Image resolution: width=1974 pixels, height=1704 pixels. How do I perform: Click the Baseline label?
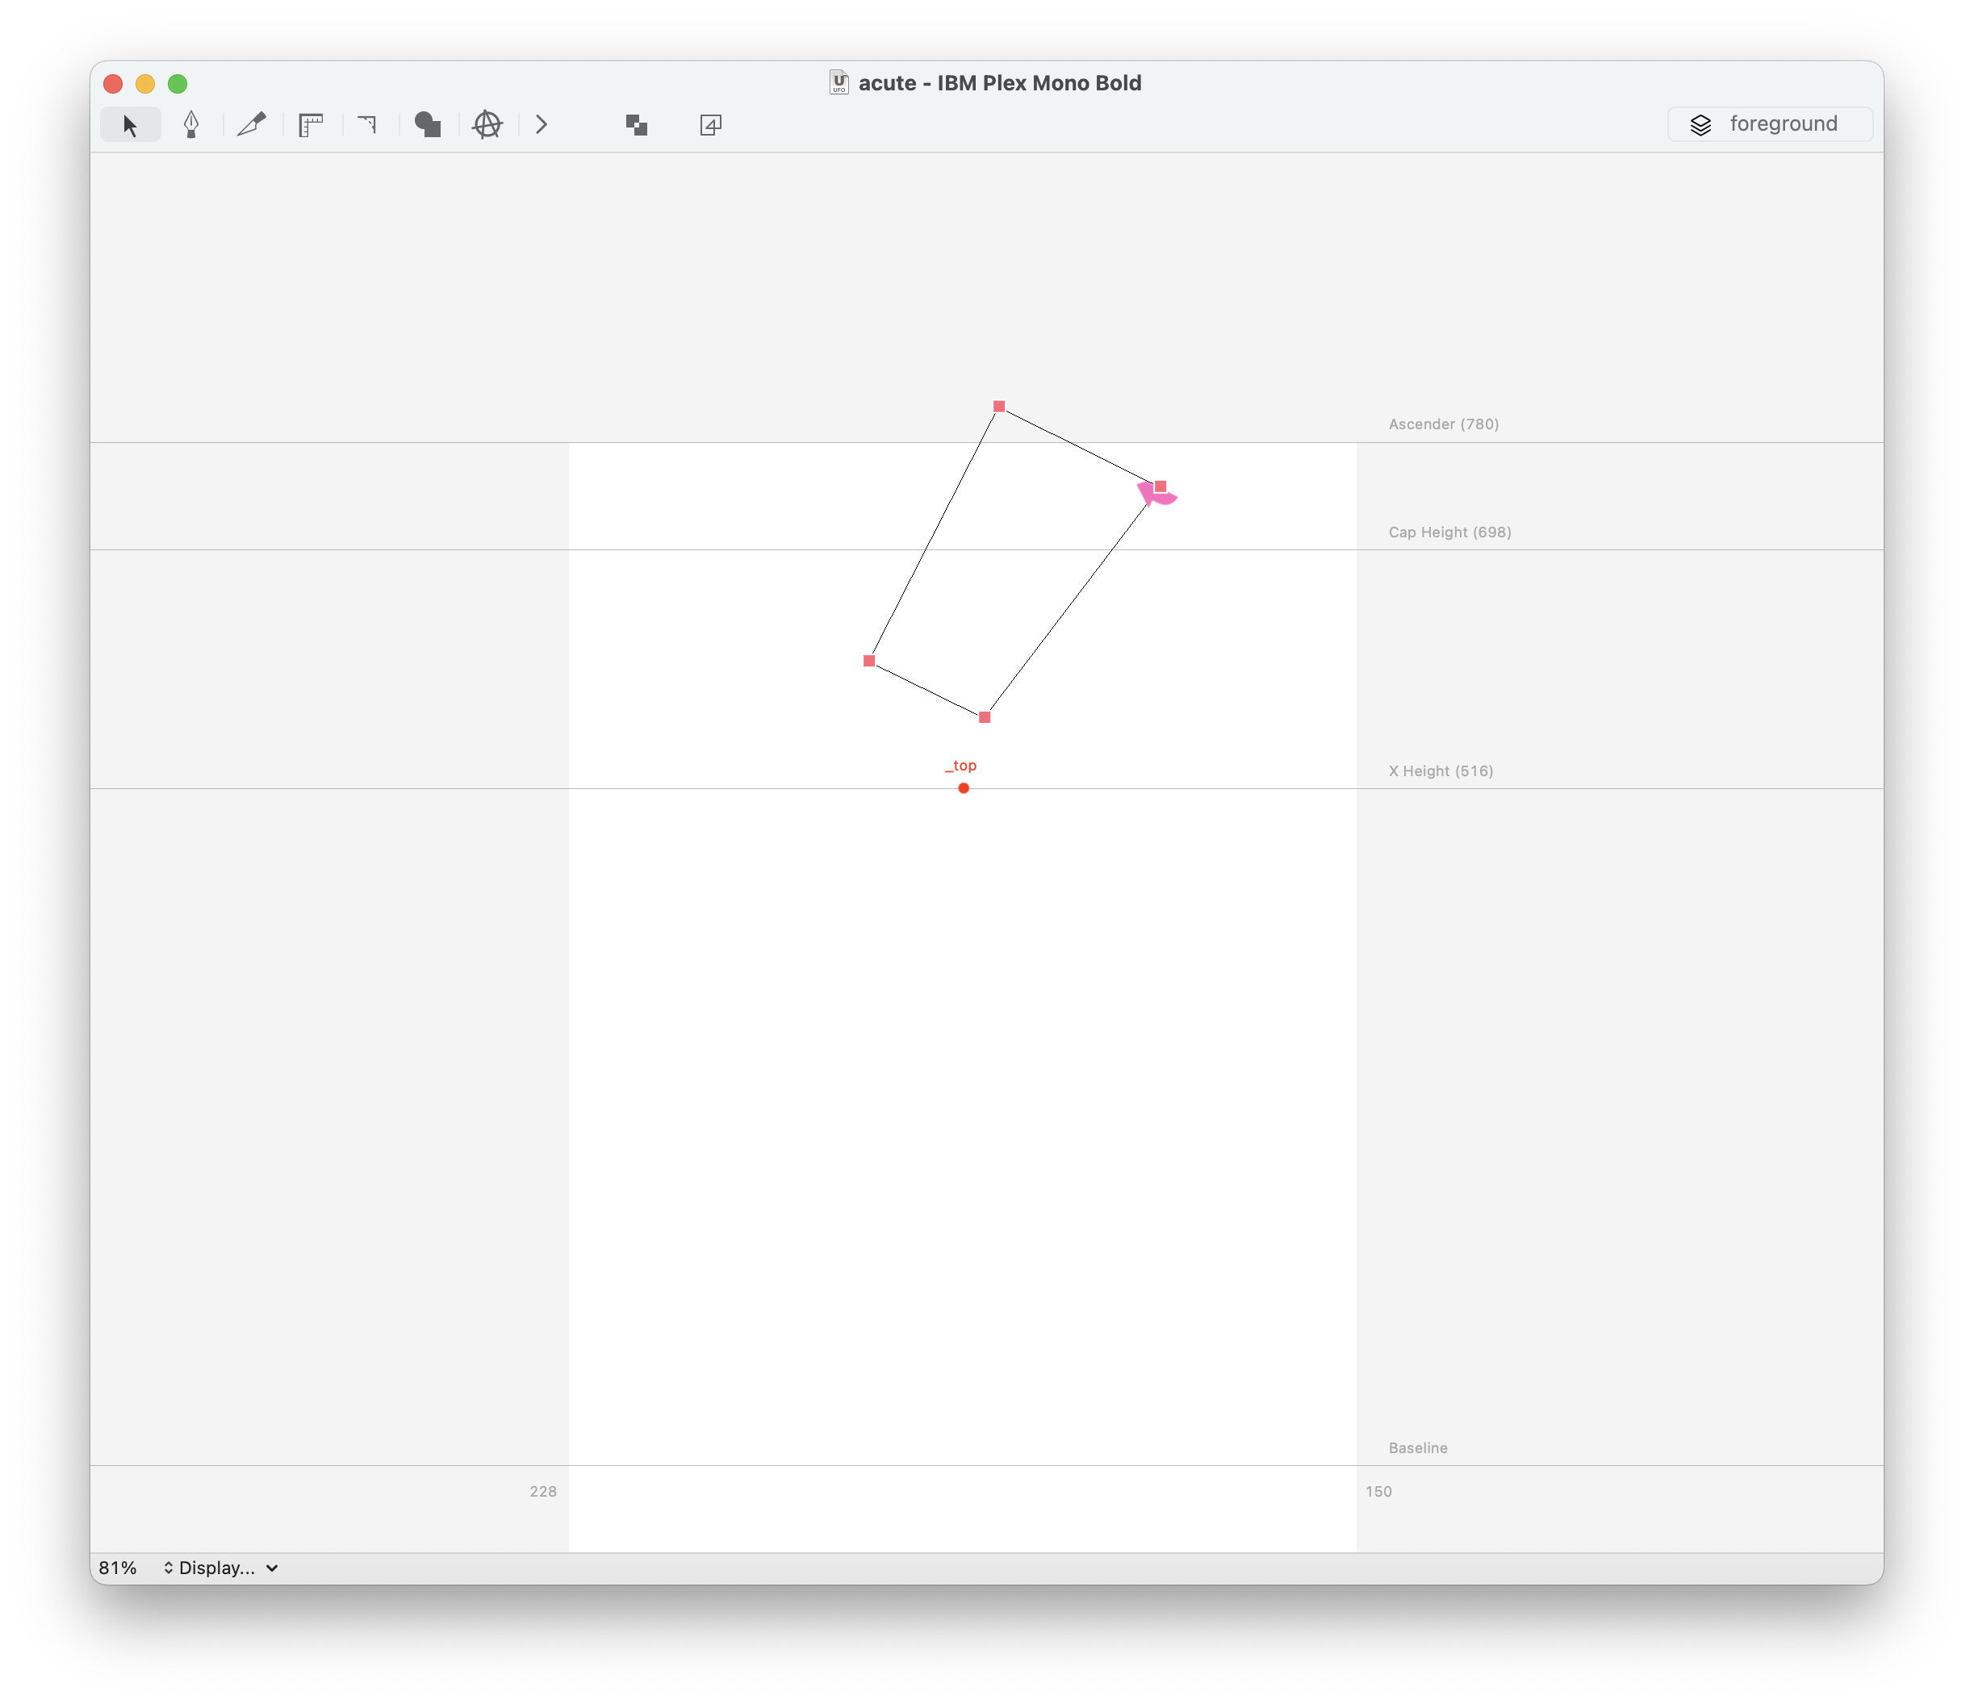coord(1418,1447)
